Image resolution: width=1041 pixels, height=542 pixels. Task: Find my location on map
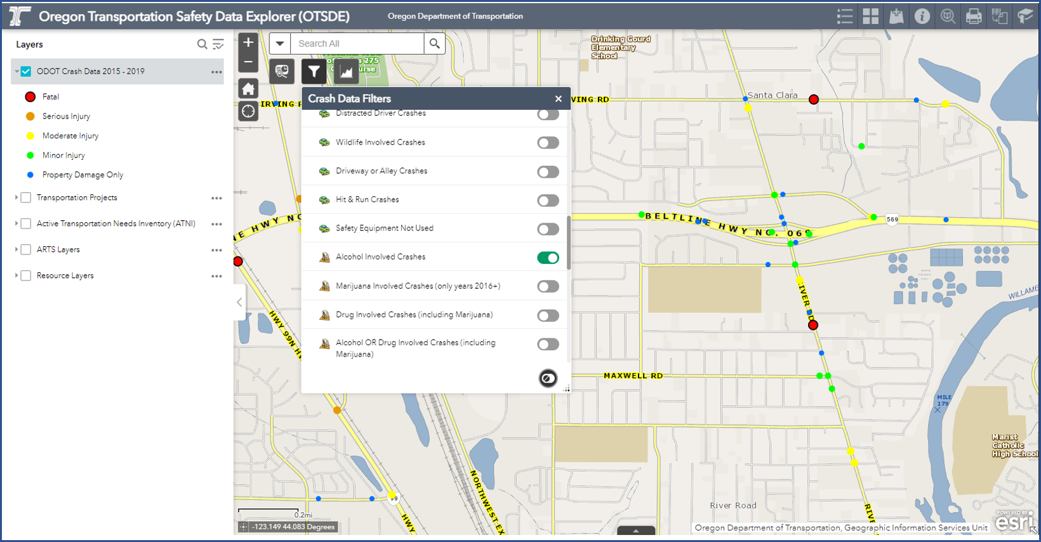pyautogui.click(x=248, y=111)
